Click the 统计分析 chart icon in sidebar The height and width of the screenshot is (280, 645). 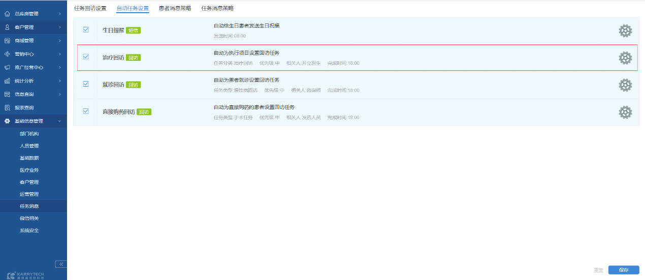[x=7, y=81]
